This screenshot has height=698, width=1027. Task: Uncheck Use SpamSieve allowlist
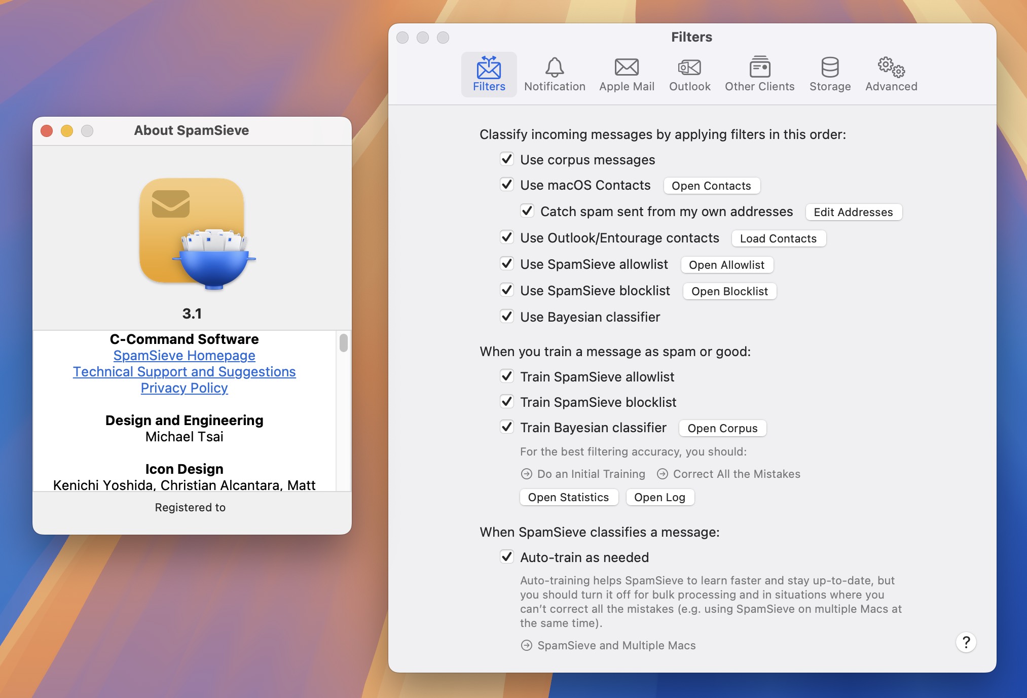[x=507, y=264]
